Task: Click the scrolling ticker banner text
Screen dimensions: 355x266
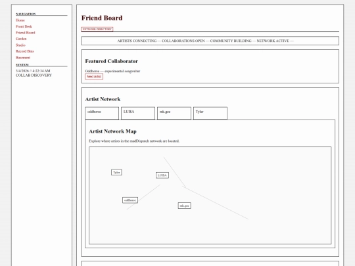Action: (205, 41)
